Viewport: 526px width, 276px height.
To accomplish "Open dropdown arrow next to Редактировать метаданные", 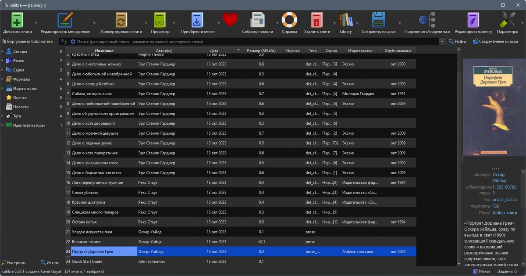I will [x=94, y=23].
